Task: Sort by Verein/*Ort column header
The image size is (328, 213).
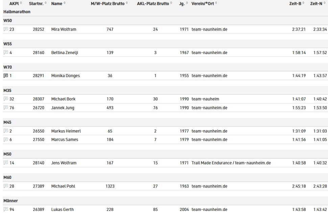Action: click(x=204, y=4)
